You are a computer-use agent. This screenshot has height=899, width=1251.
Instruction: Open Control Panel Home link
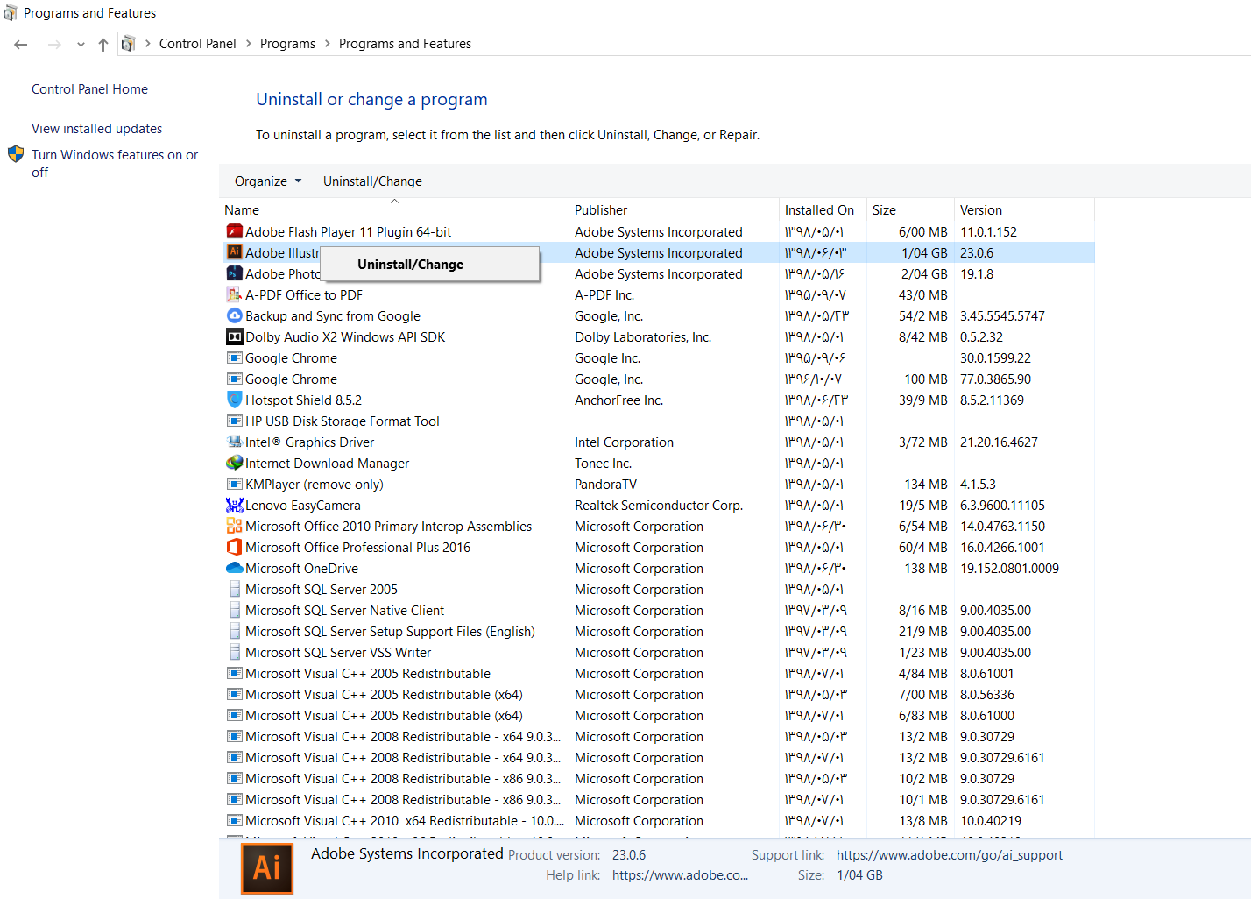89,89
